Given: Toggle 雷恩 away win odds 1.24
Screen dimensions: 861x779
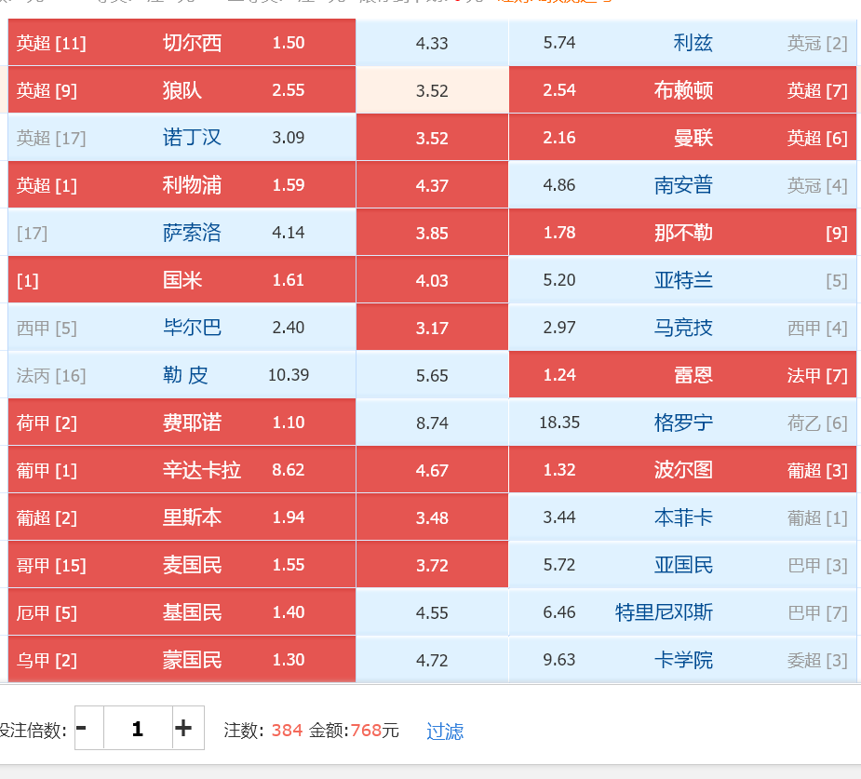Looking at the screenshot, I should 682,375.
